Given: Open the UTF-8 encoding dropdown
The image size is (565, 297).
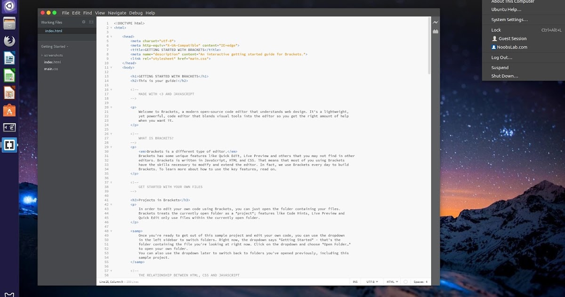Looking at the screenshot, I should 371,282.
